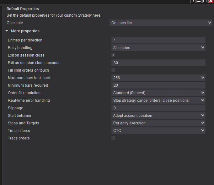
Task: Open the Start behavior dropdown
Action: pyautogui.click(x=158, y=116)
